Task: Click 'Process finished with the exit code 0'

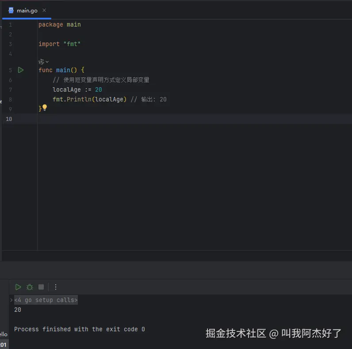Action: pos(80,329)
